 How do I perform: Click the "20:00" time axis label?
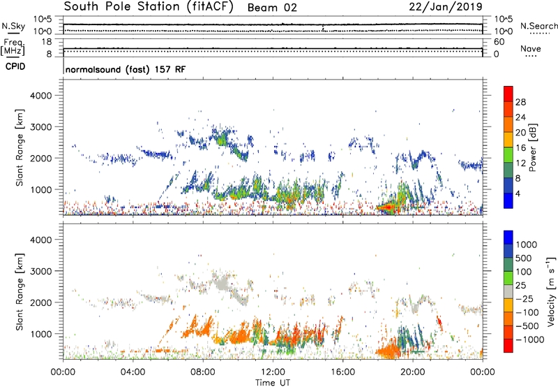click(x=412, y=372)
